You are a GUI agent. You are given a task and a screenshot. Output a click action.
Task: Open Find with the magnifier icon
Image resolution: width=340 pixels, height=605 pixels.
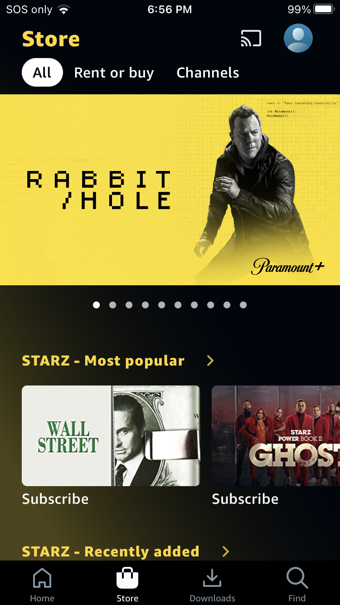pos(297,578)
